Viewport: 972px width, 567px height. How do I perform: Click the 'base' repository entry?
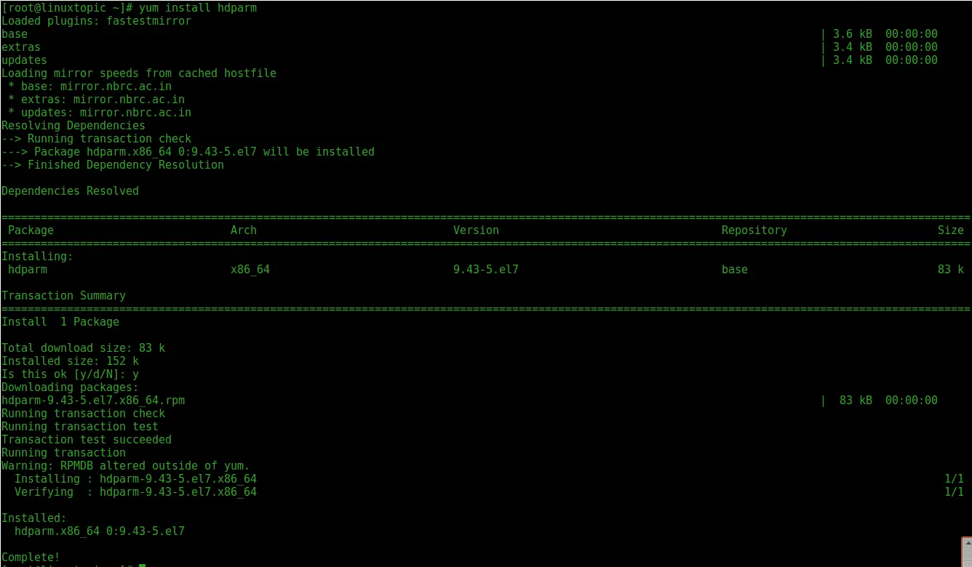[x=13, y=33]
